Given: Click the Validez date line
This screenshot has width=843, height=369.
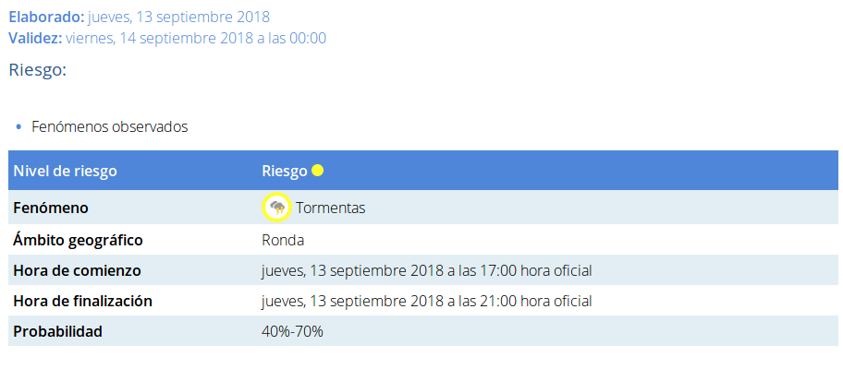Looking at the screenshot, I should pyautogui.click(x=167, y=39).
